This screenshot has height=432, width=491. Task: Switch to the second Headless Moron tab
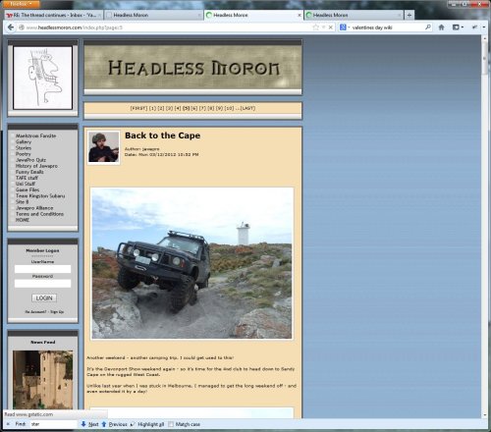(154, 15)
